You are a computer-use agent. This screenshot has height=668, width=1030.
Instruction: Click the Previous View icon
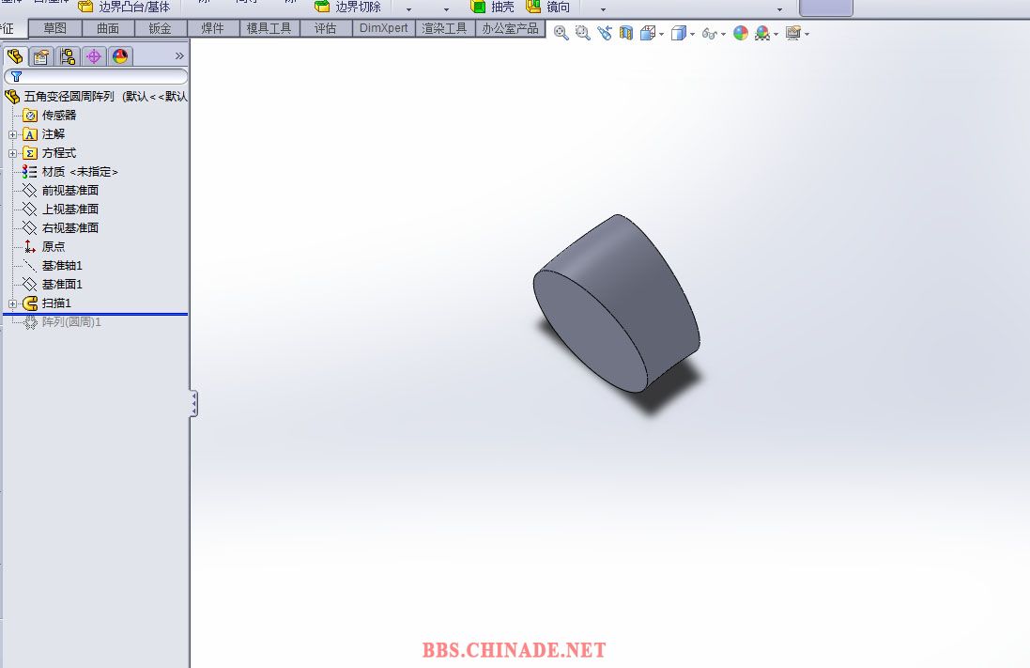[604, 33]
